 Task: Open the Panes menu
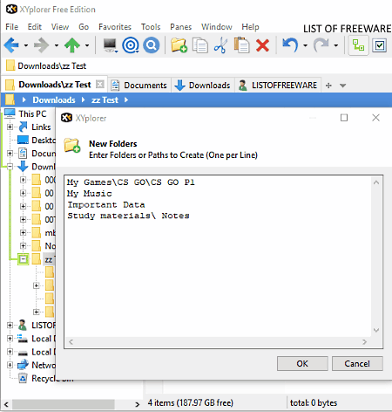[180, 27]
